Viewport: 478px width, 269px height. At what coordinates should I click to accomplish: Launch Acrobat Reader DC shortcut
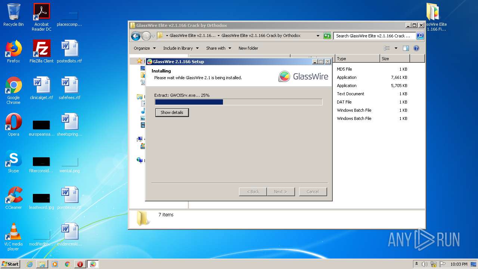(x=41, y=17)
